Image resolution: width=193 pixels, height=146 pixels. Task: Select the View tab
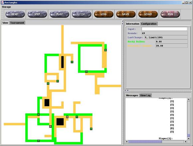[x=5, y=23]
